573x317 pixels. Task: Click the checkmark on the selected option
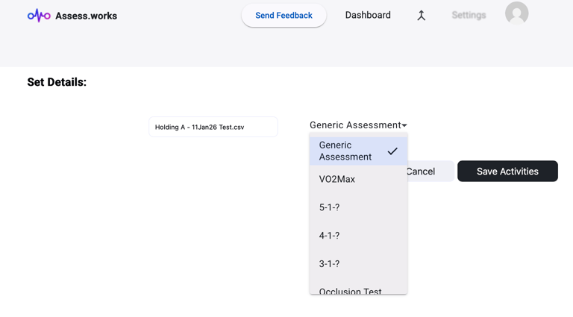tap(392, 151)
